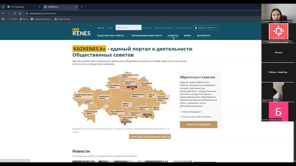Click the Алматы city marker
Viewport: 296px width, 166px height.
tap(146, 117)
